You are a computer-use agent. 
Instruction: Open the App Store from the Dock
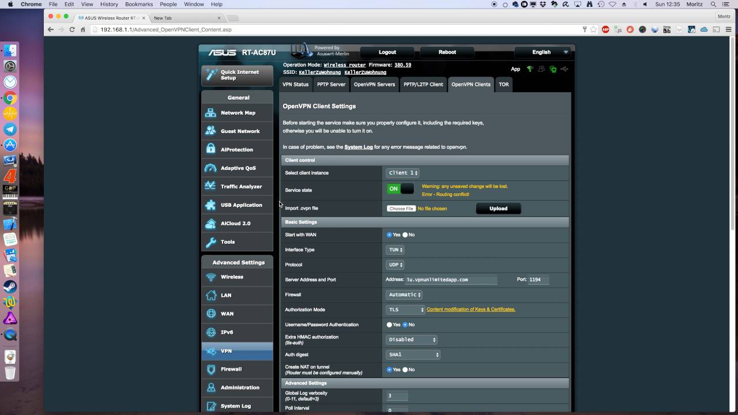10,145
